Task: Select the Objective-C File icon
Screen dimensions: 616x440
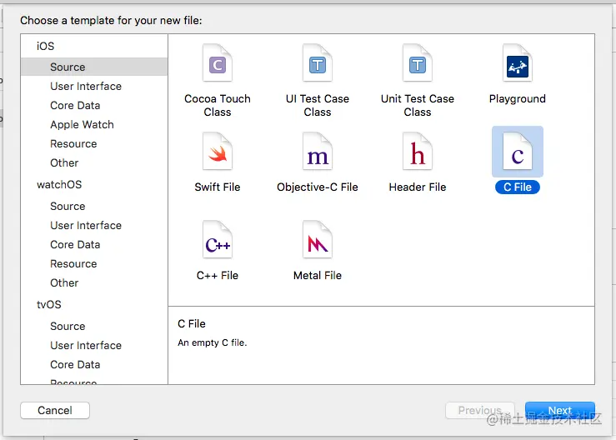Action: [x=318, y=152]
